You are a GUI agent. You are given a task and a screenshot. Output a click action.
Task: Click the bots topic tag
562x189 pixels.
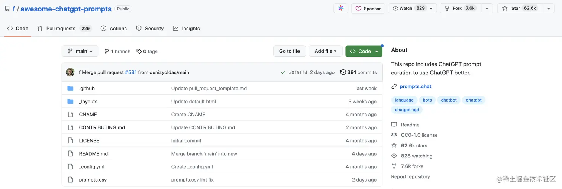pyautogui.click(x=427, y=100)
